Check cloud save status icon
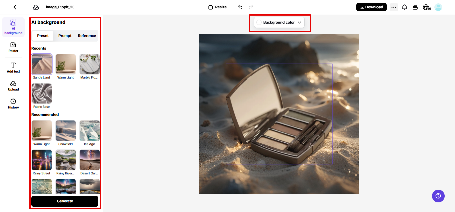The width and height of the screenshot is (455, 212). click(x=35, y=7)
